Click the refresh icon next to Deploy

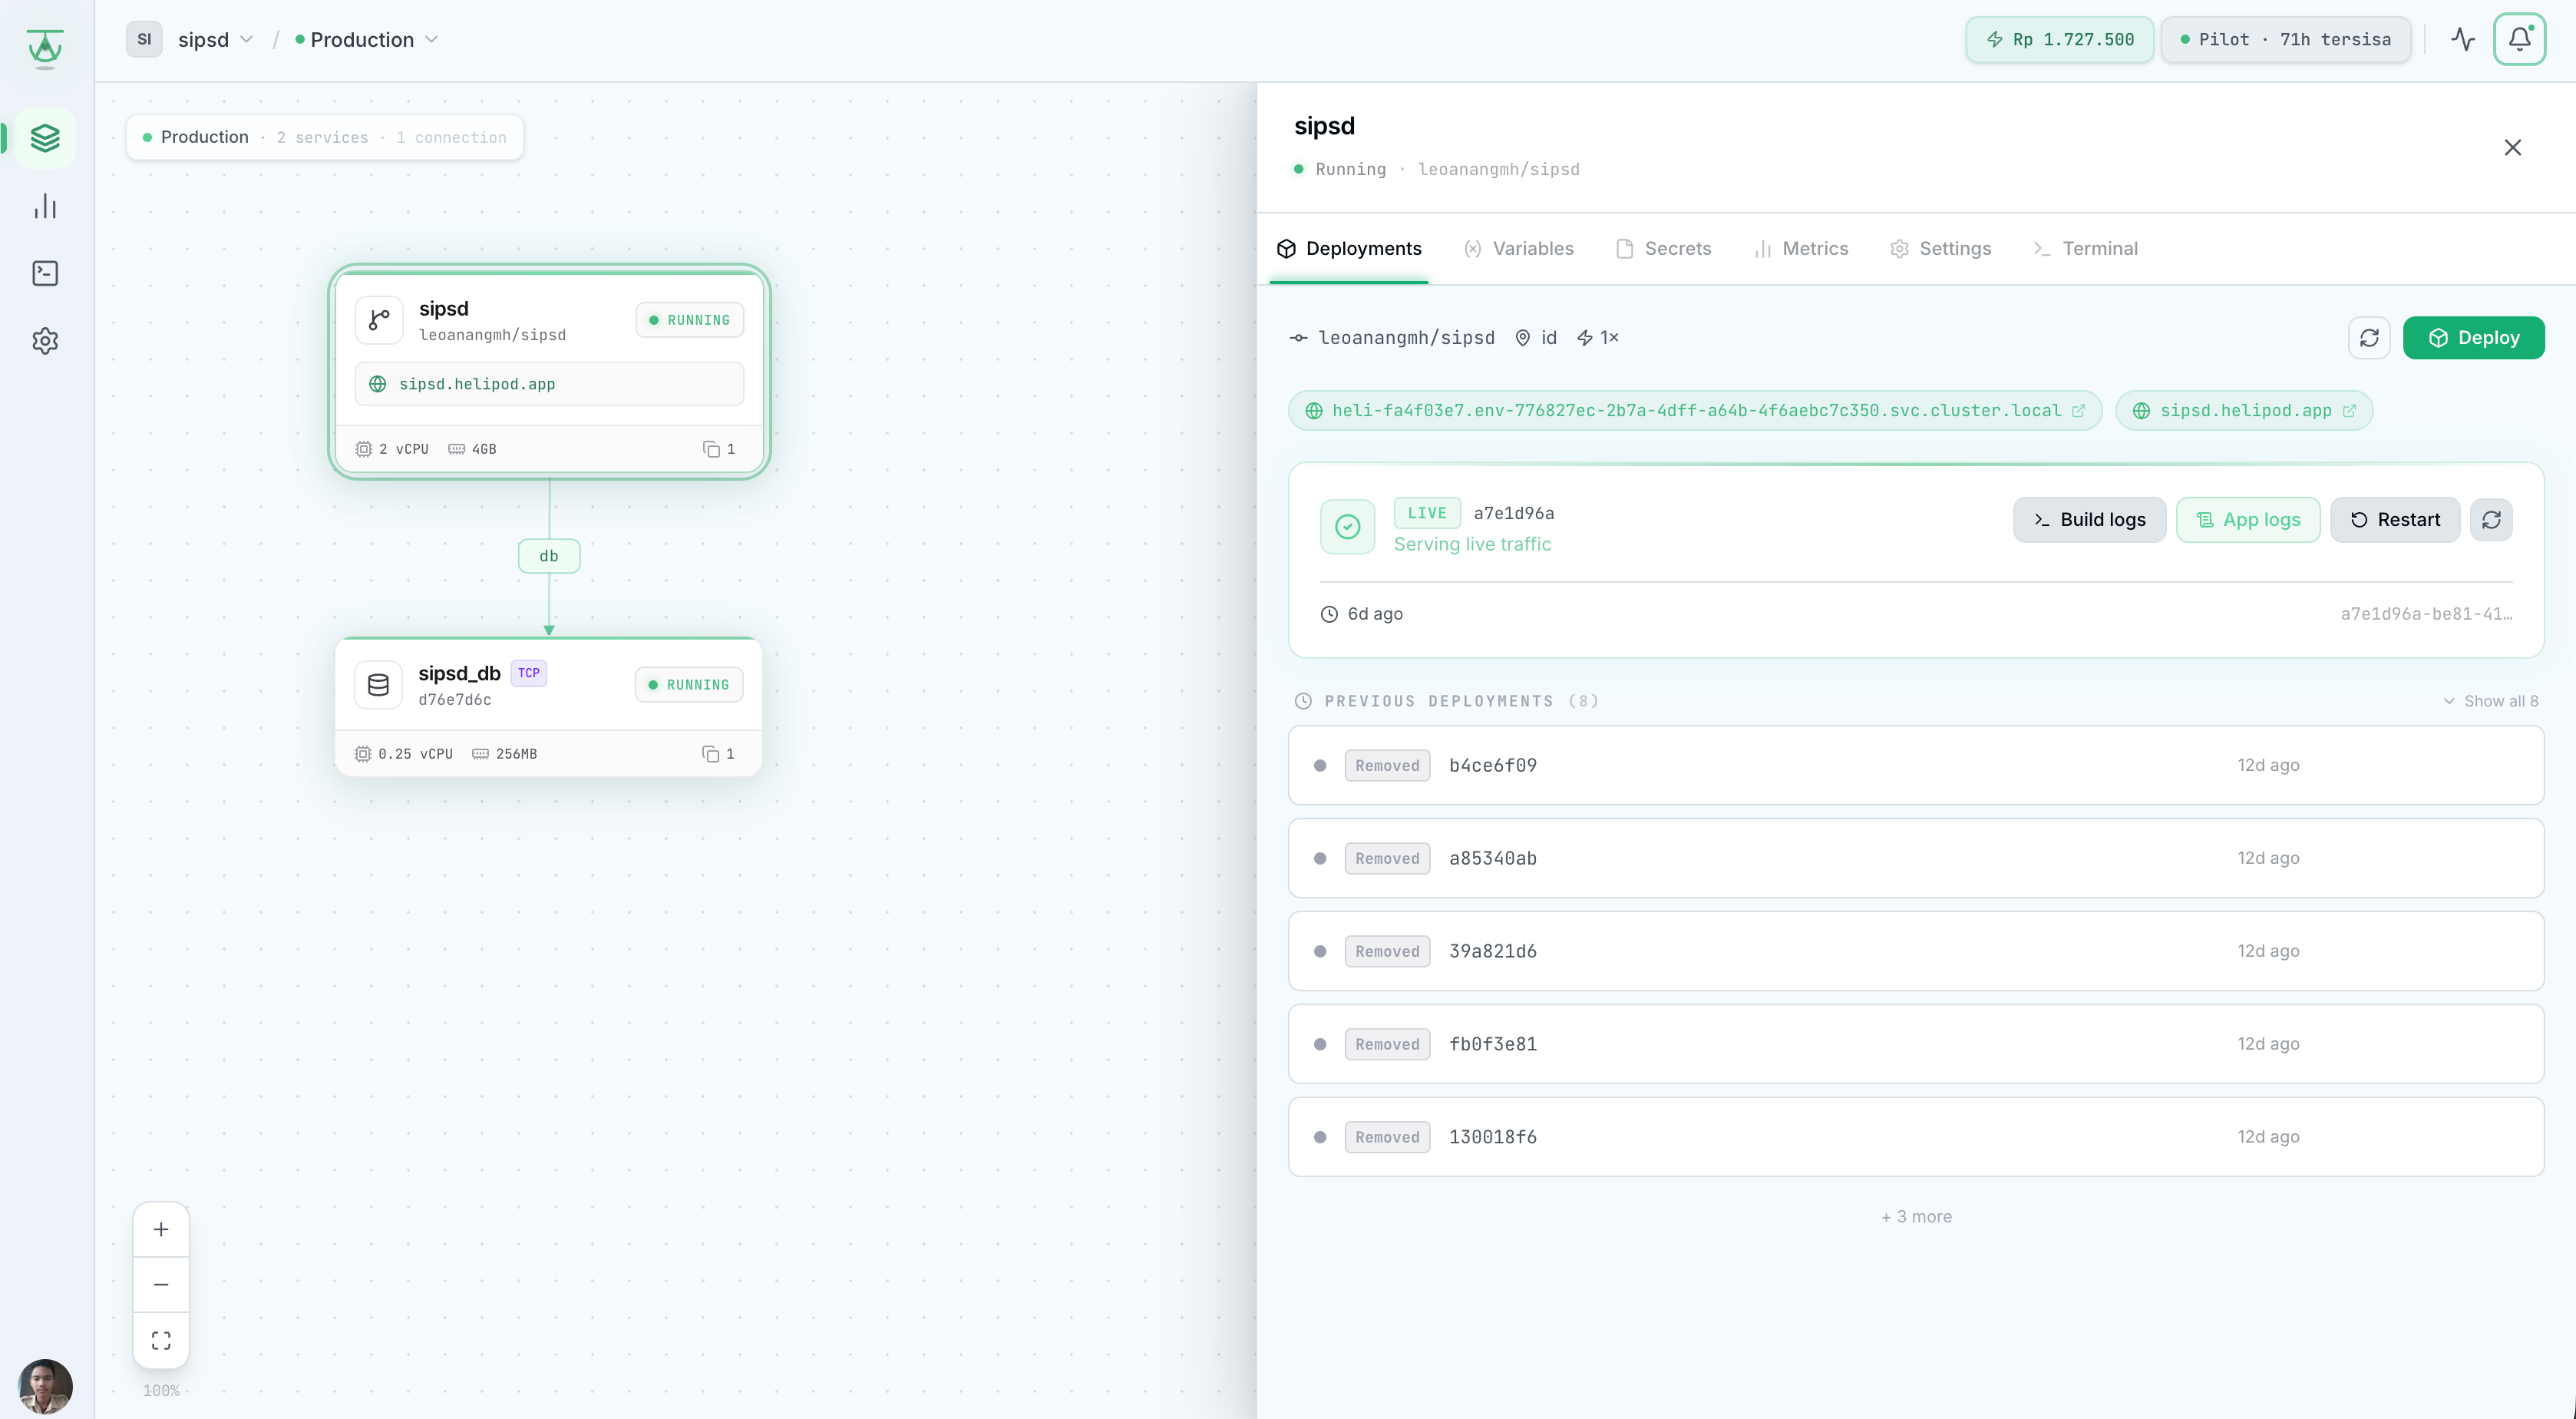[2369, 338]
